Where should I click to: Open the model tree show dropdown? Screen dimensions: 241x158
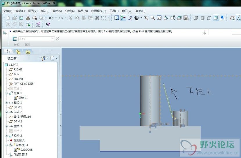pos(54,58)
